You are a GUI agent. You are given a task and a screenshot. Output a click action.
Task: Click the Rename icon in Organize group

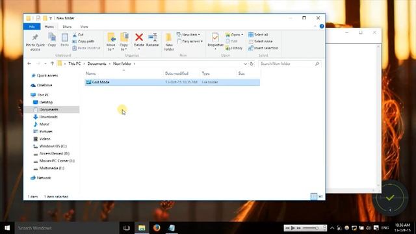[153, 38]
